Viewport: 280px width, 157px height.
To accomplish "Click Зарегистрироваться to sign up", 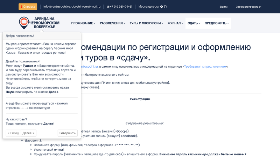I will [248, 7].
